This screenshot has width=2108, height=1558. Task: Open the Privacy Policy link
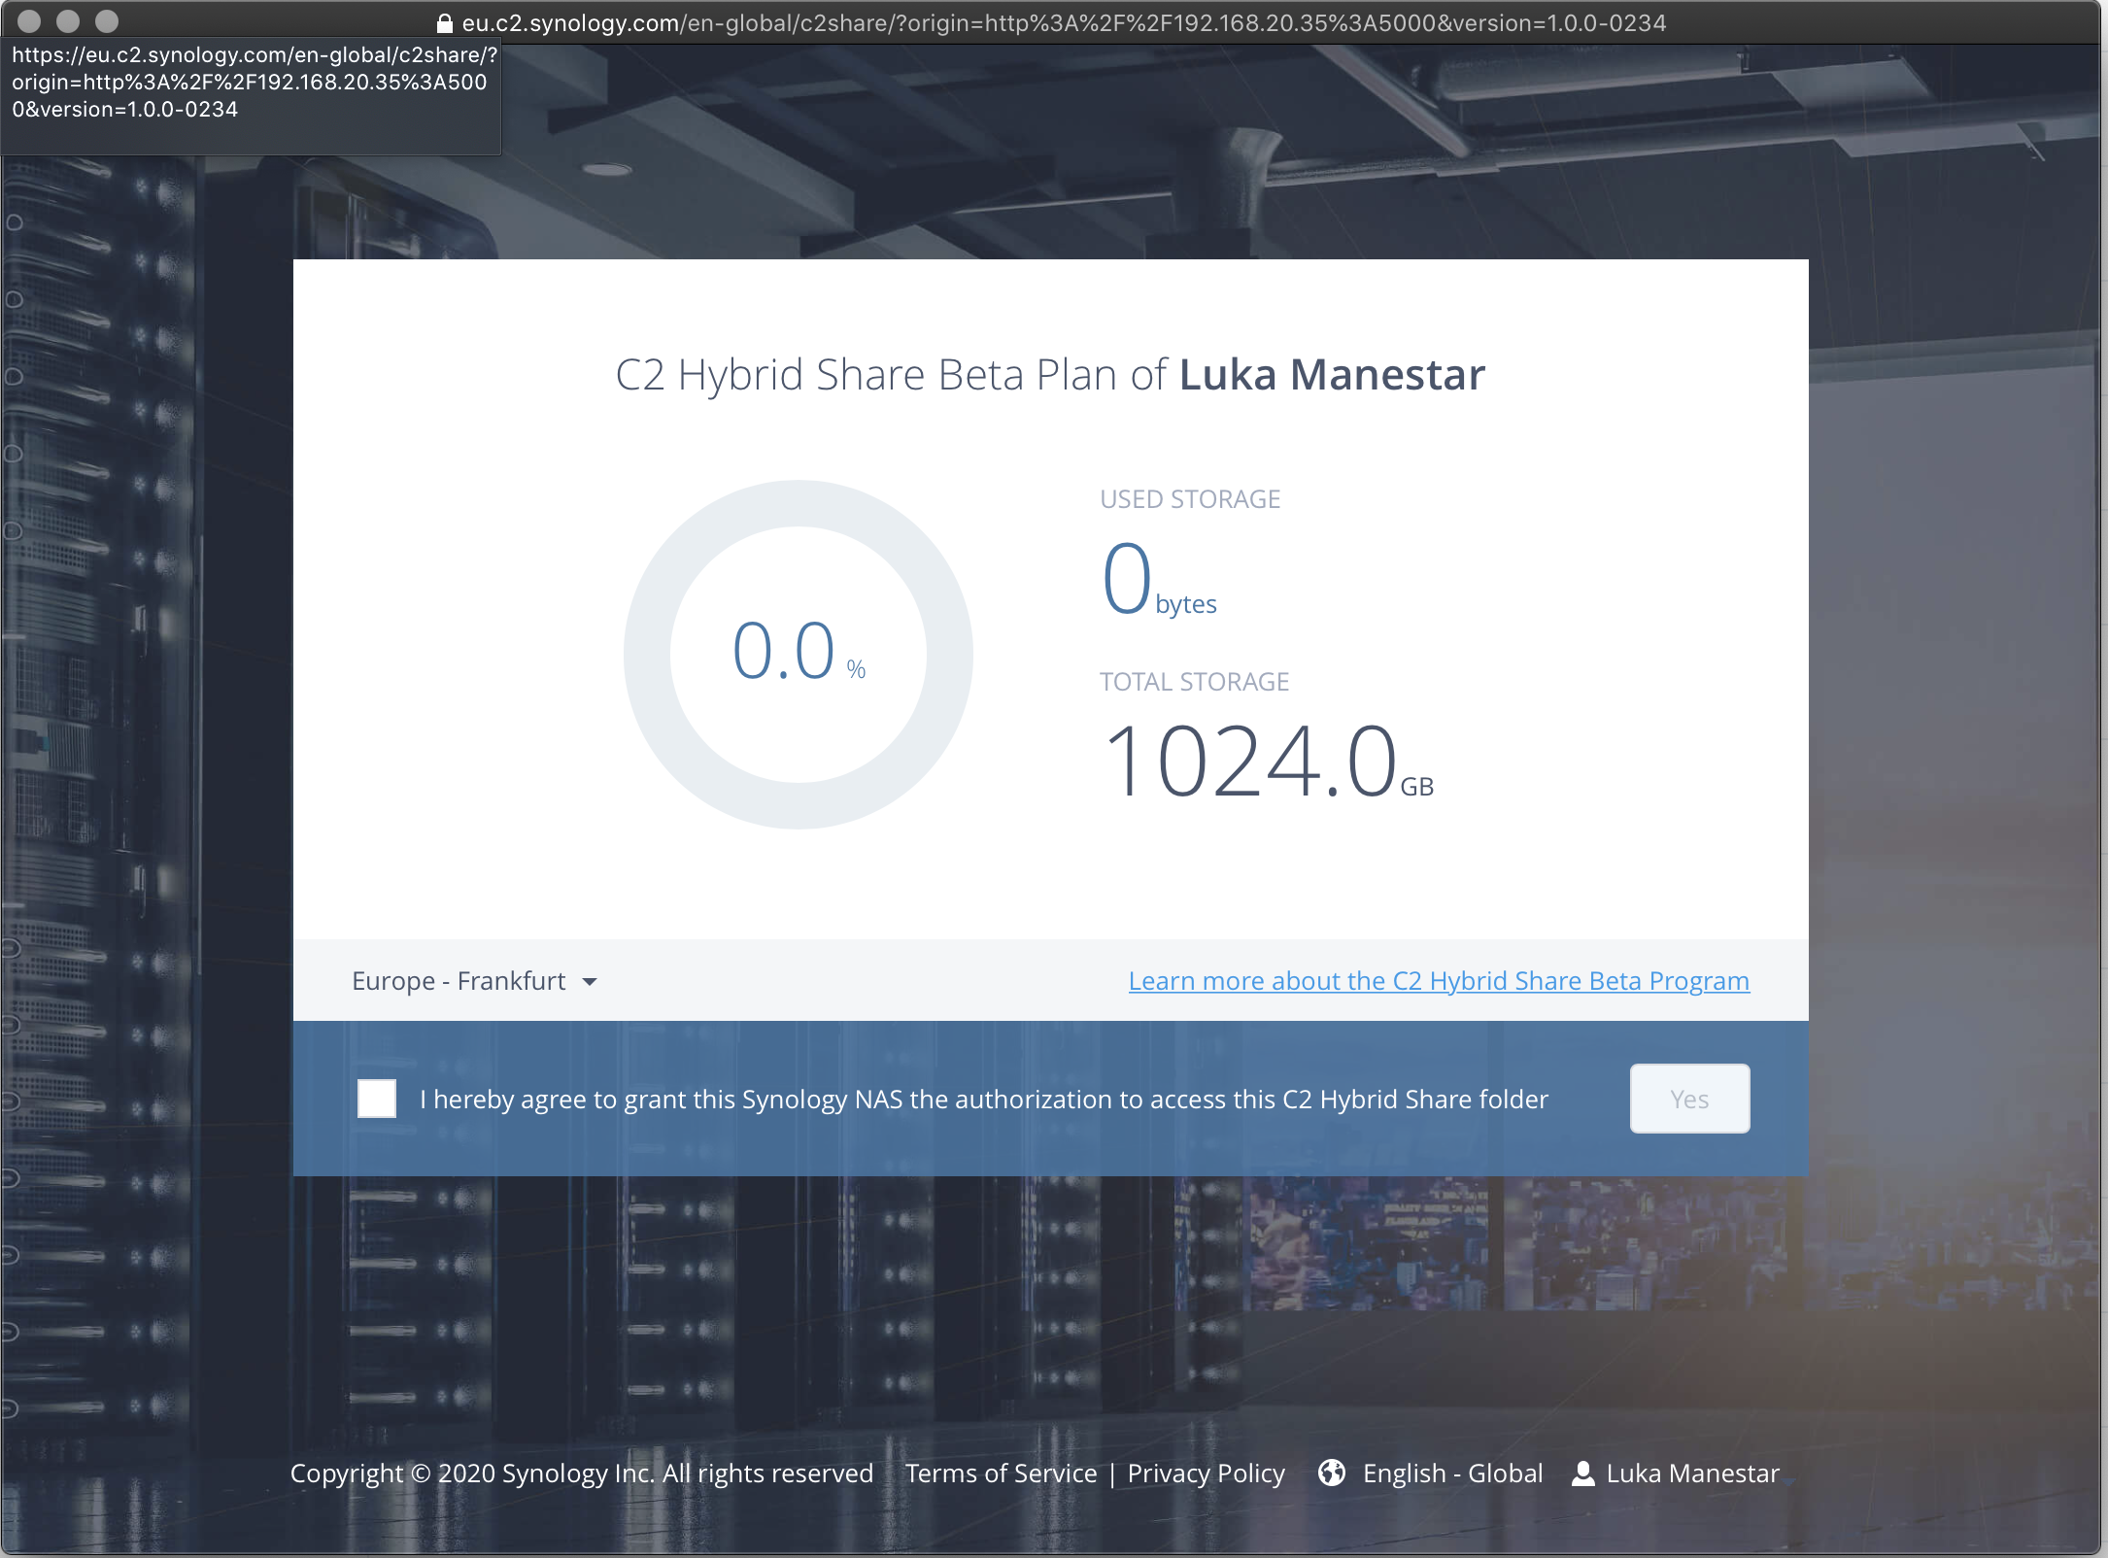(x=1206, y=1473)
